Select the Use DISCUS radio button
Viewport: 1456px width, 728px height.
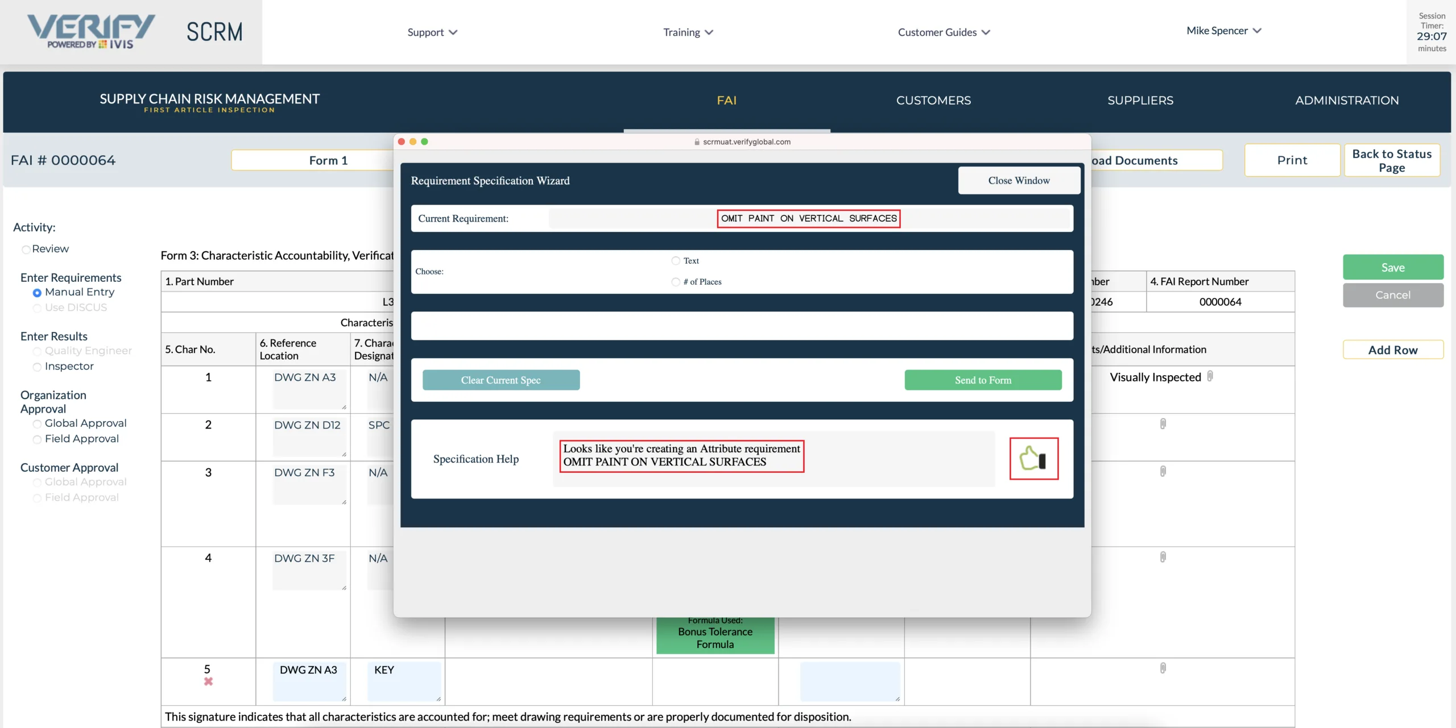coord(37,308)
